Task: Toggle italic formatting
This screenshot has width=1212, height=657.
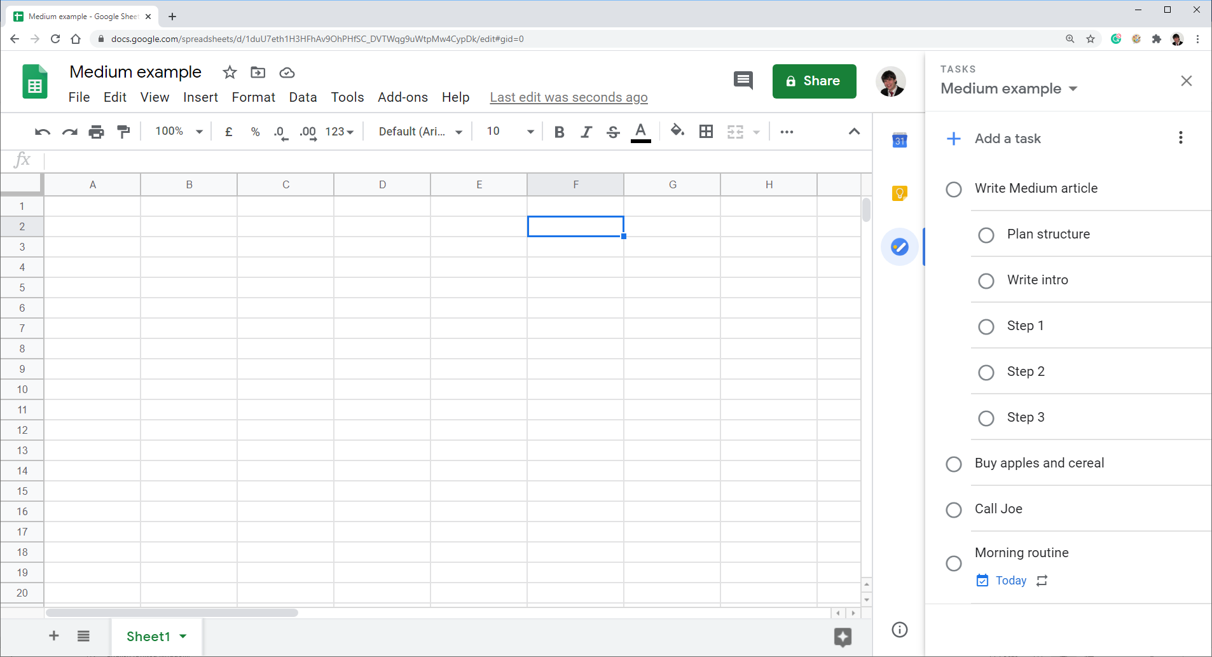Action: tap(586, 132)
